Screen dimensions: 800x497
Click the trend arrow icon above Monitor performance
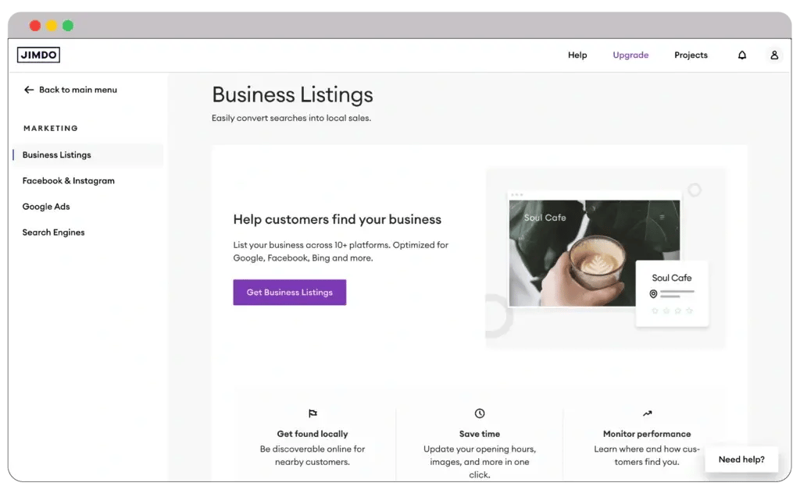coord(647,414)
